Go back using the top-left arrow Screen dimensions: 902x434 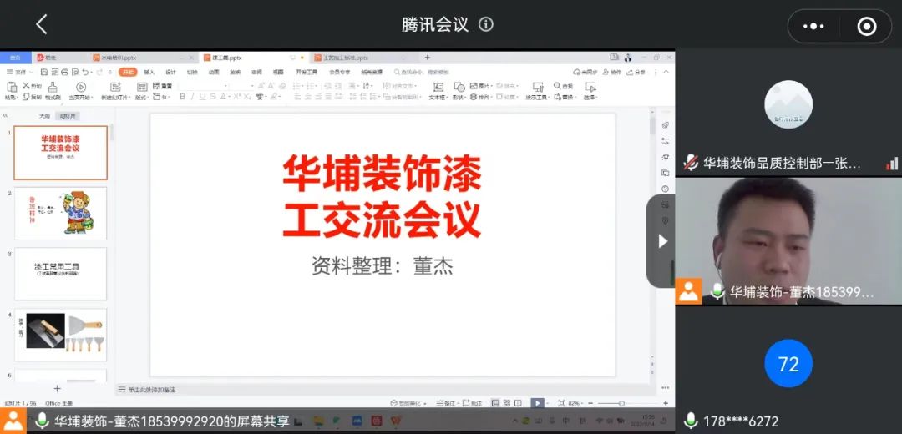coord(42,25)
